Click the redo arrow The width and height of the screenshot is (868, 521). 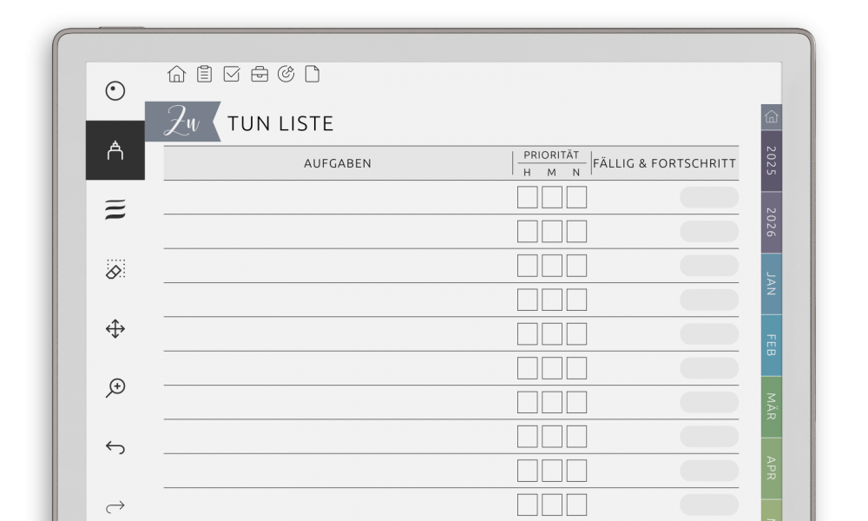click(115, 506)
